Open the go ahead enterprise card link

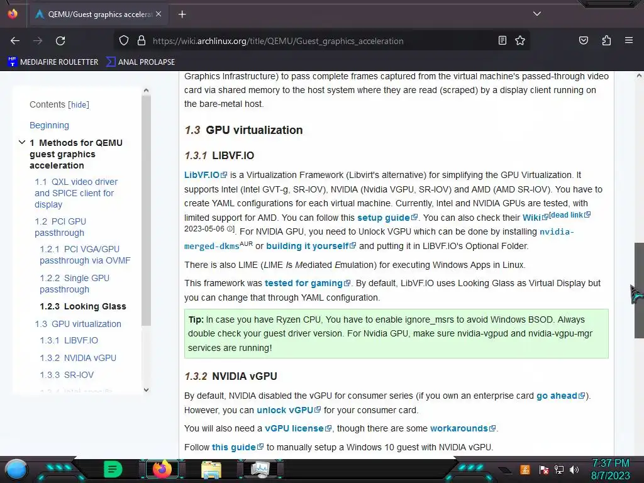[x=560, y=396]
